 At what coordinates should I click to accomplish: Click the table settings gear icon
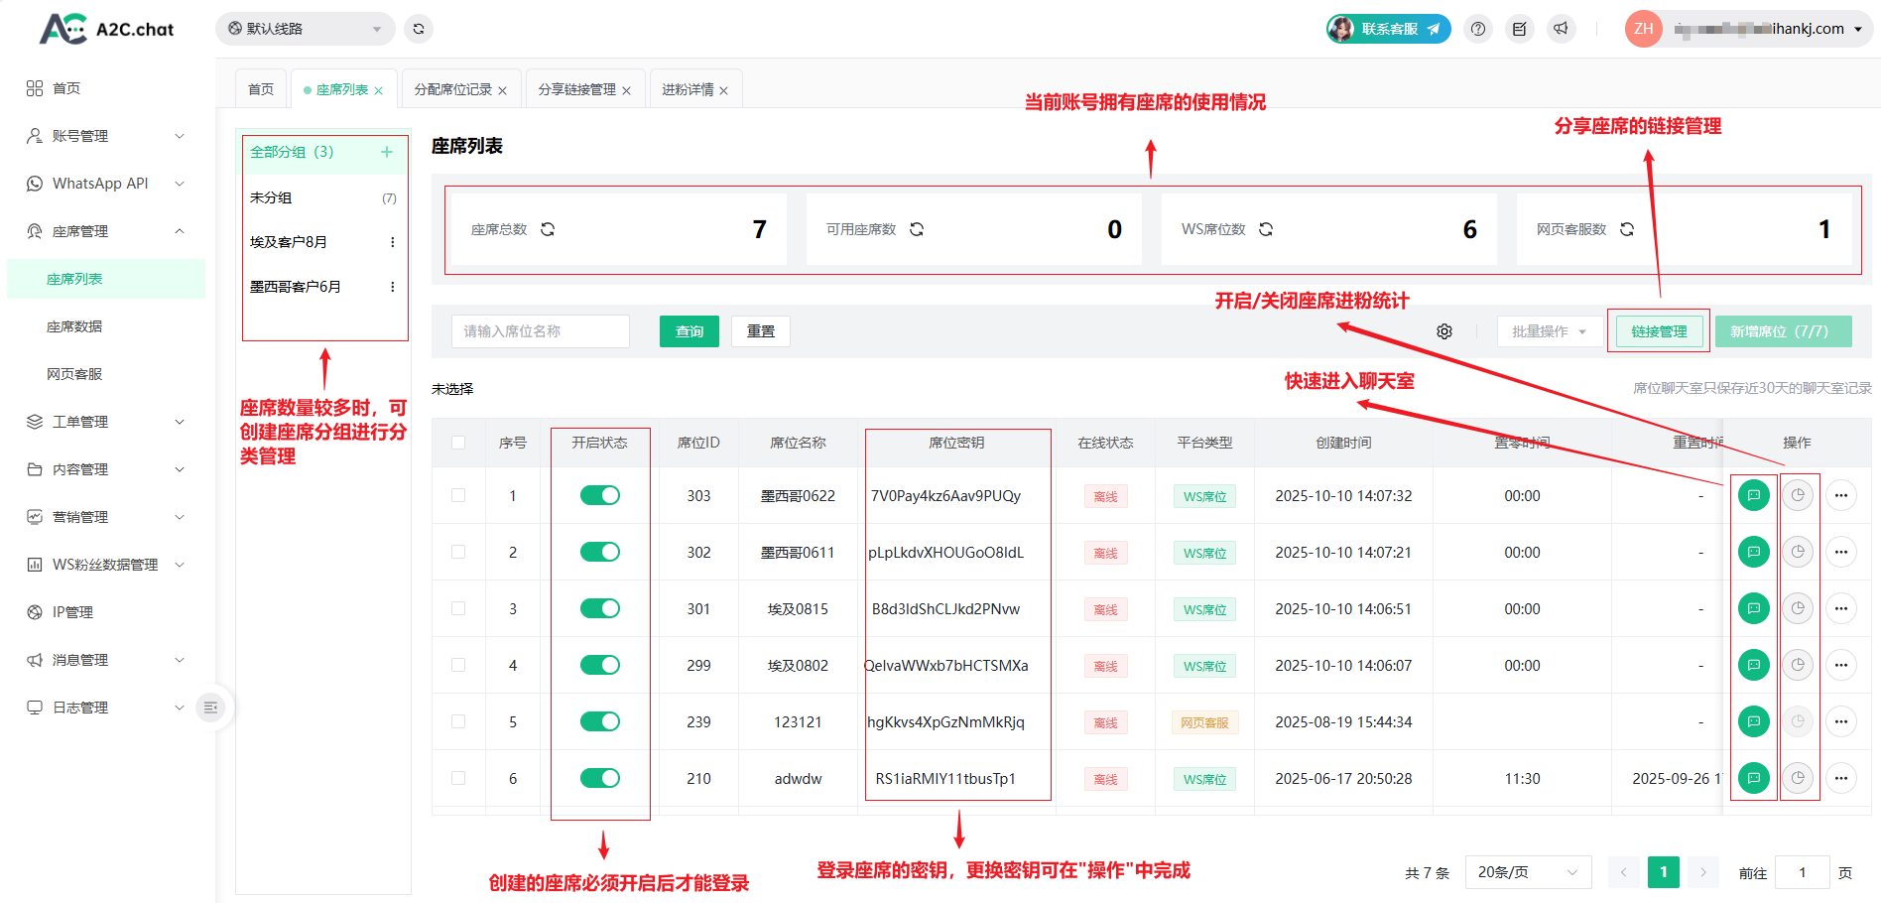(1444, 331)
